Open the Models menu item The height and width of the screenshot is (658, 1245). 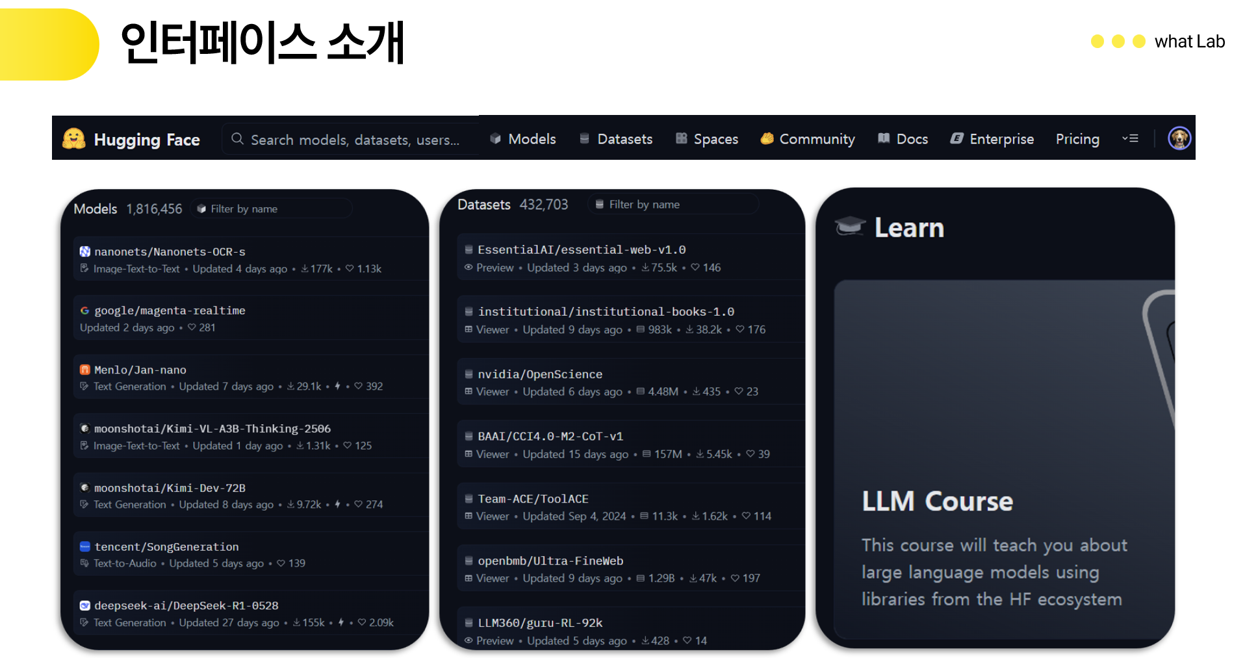coord(523,138)
